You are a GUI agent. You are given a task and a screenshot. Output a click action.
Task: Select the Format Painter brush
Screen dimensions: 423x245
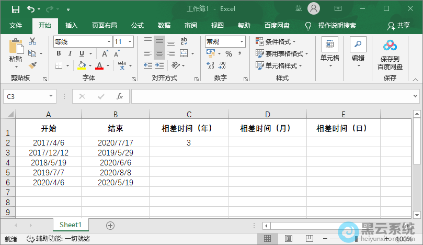click(x=32, y=65)
